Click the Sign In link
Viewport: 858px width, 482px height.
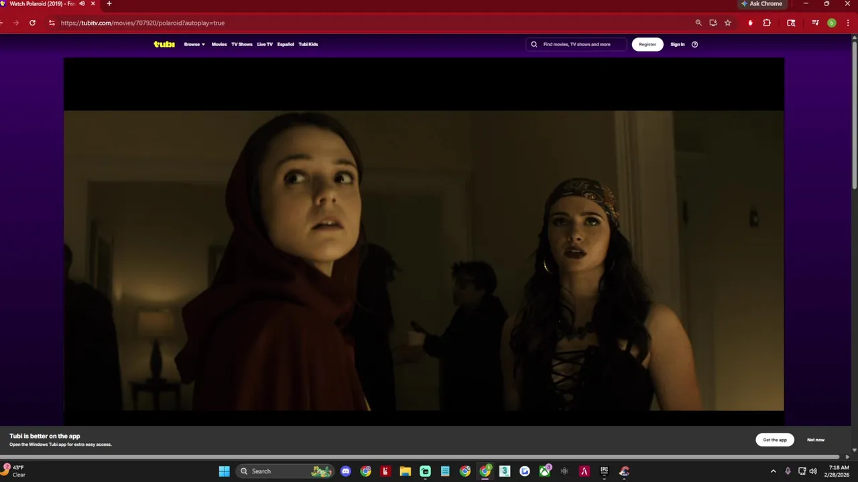coord(678,44)
